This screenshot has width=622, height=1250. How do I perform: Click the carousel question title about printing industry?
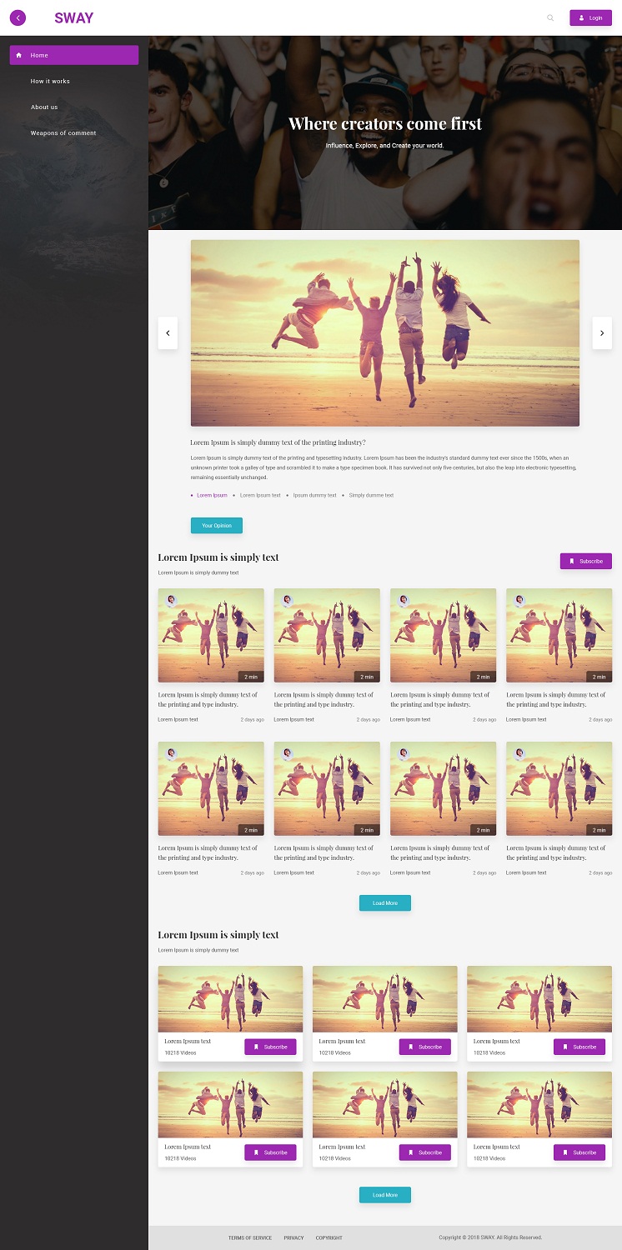click(278, 442)
